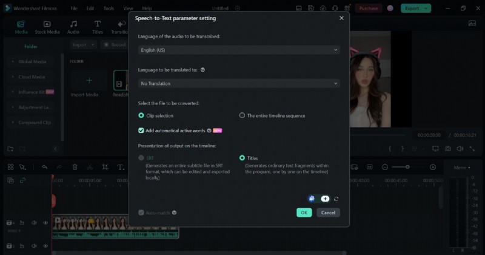
Task: Click the timeline link icon near track header
Action: click(22, 180)
